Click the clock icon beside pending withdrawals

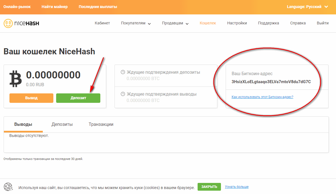(x=123, y=94)
